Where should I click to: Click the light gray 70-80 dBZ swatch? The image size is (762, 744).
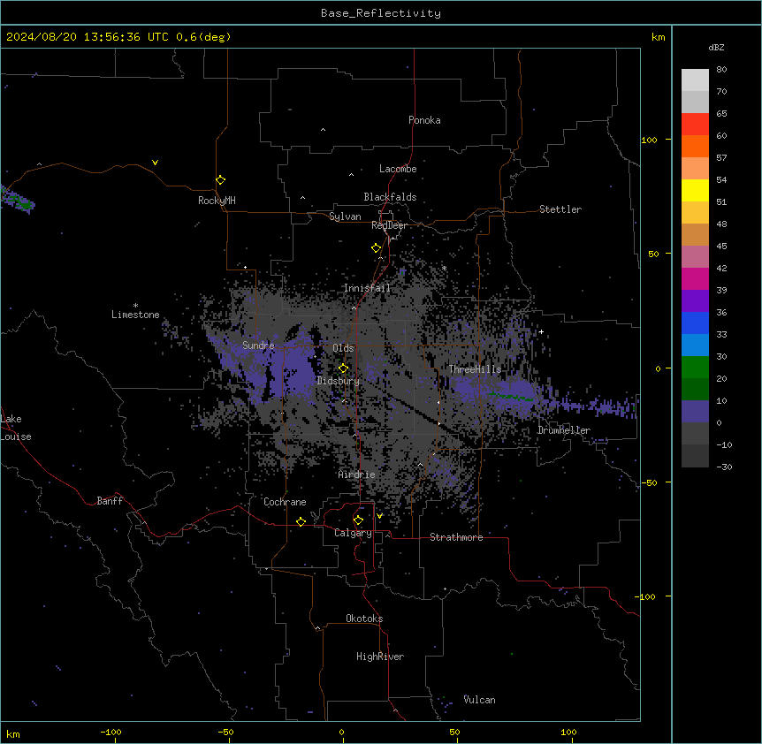coord(695,80)
